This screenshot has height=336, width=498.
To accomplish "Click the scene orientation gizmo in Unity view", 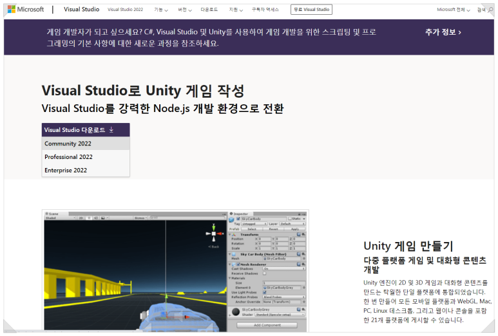I will [x=214, y=234].
